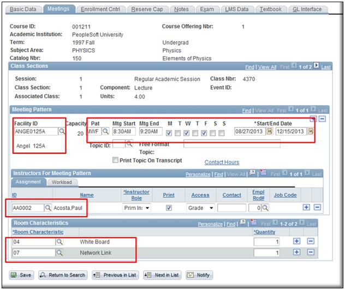Toggle the Tuesday checkbox
The image size is (345, 290).
click(x=178, y=133)
